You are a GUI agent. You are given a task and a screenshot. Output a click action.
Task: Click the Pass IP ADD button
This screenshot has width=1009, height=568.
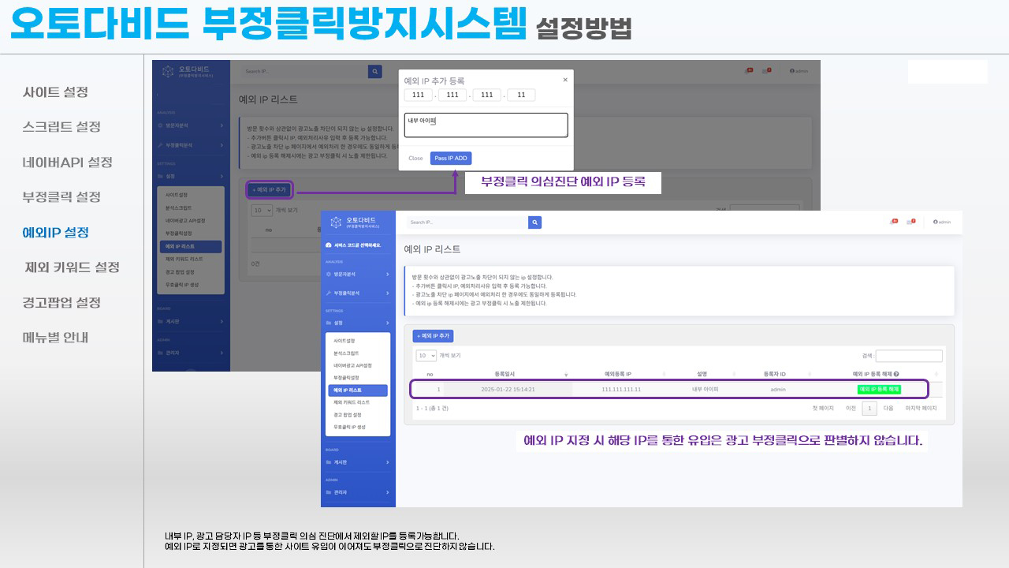click(451, 159)
